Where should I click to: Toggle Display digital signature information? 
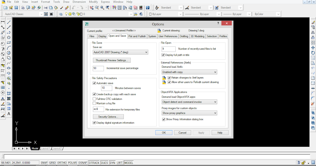[x=94, y=123]
